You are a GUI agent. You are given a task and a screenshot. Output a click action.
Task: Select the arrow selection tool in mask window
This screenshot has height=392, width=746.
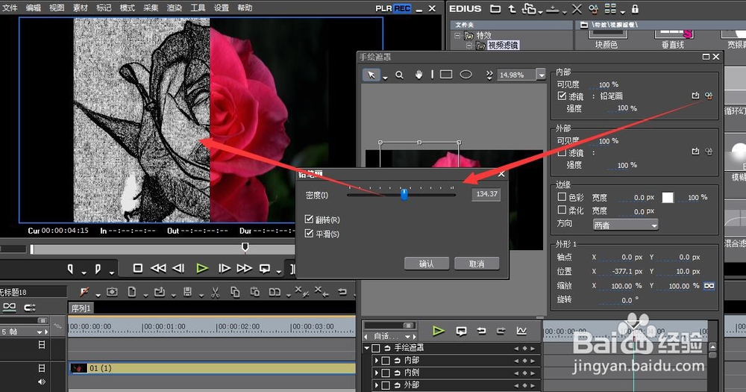pos(371,75)
